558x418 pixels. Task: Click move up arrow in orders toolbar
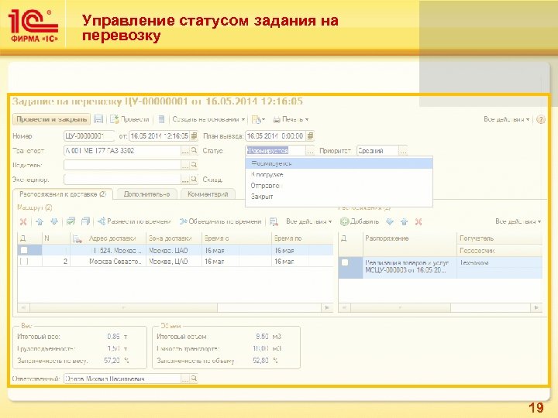tap(405, 222)
